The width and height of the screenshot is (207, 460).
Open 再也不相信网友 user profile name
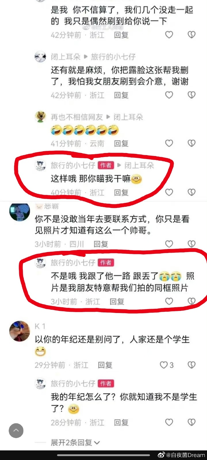tap(77, 117)
